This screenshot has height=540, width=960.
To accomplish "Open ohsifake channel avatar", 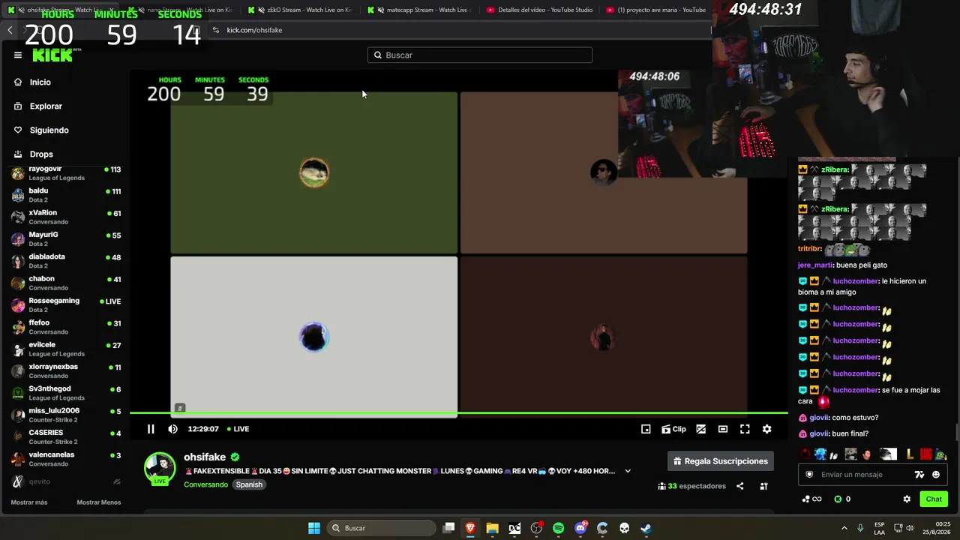I will (160, 469).
